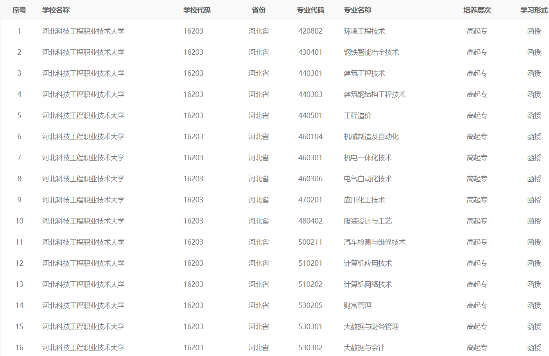Click major code 530302
The height and width of the screenshot is (356, 549).
point(310,348)
